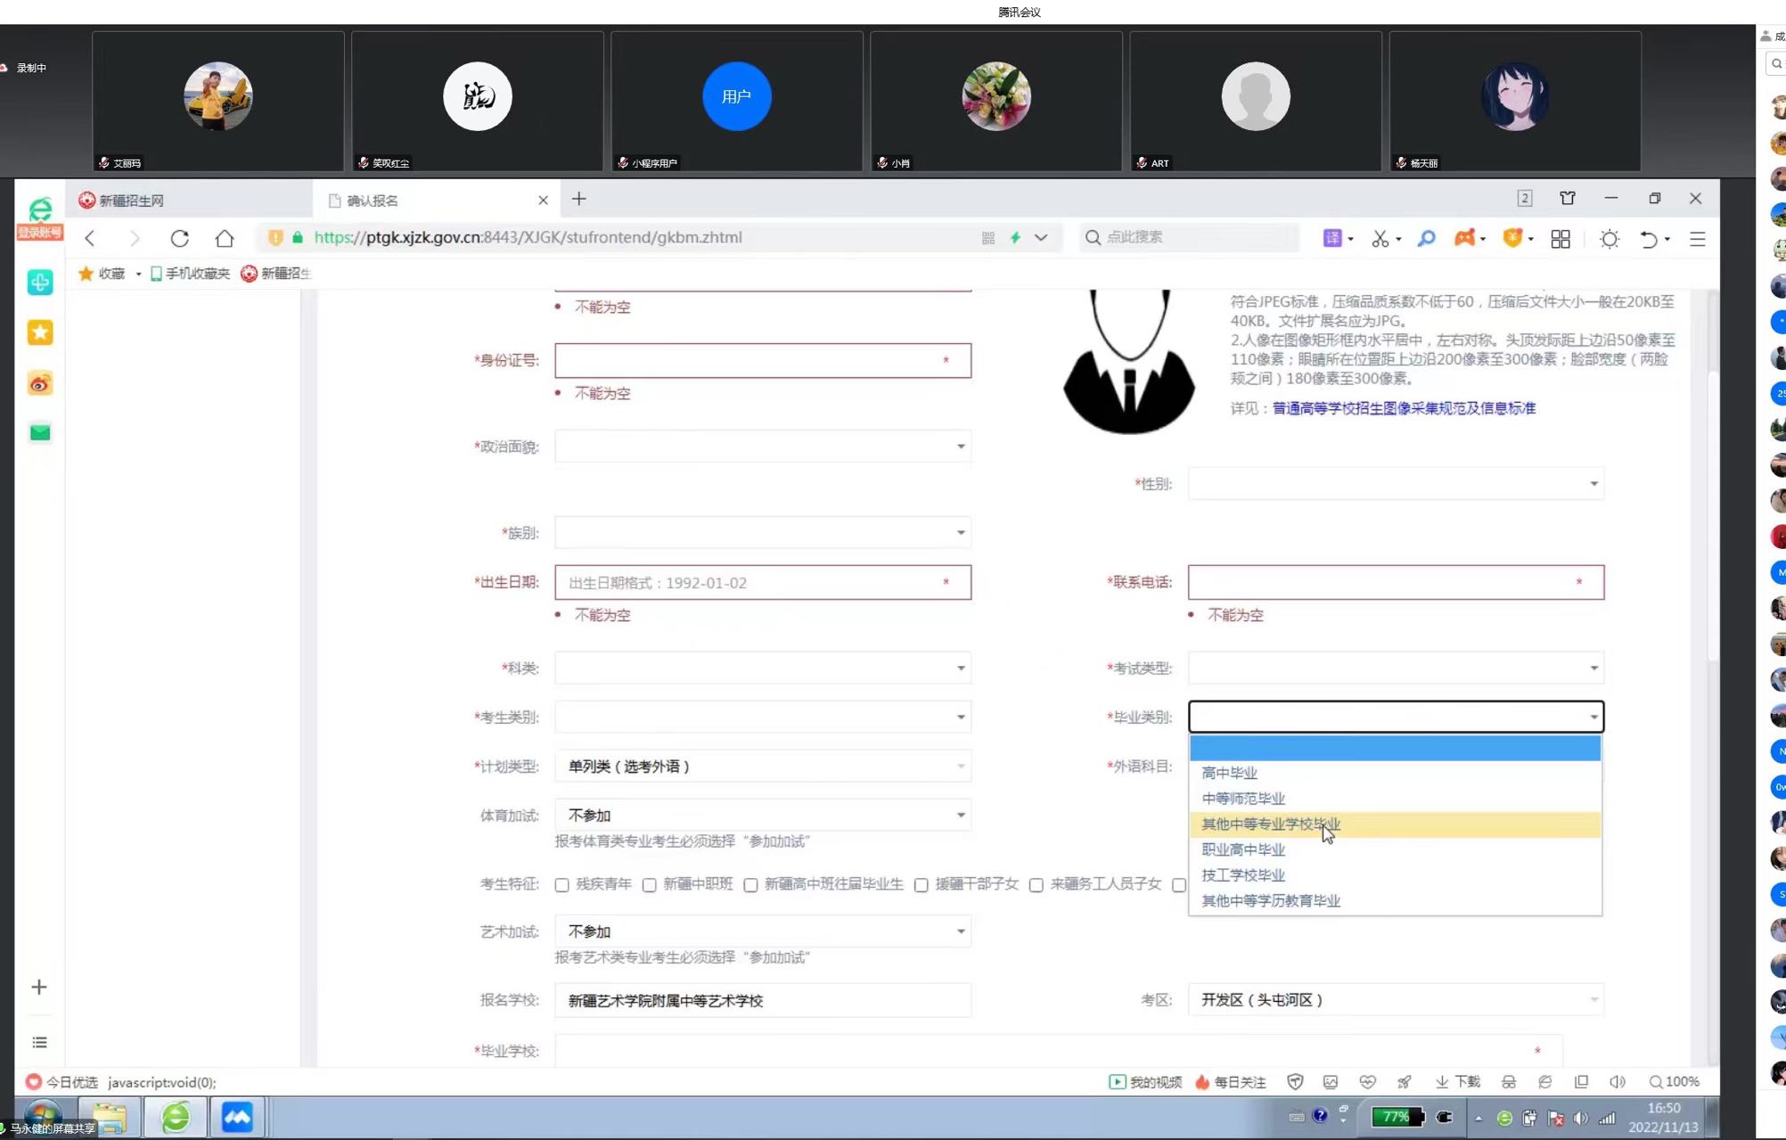The image size is (1786, 1140).
Task: Click the undo closed tab arrow
Action: tap(1649, 239)
